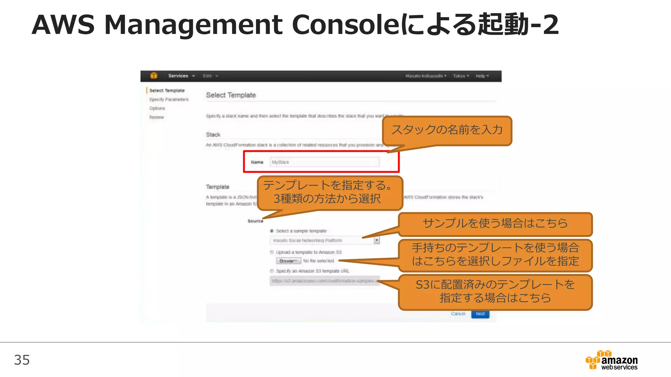Choose Select a sample template radio
The width and height of the screenshot is (671, 377).
click(272, 231)
